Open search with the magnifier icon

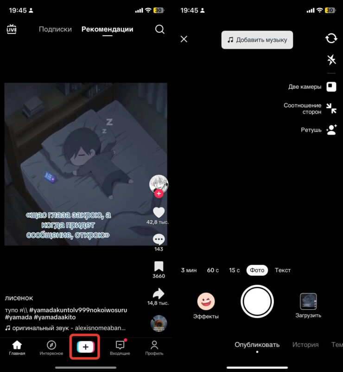(x=159, y=29)
